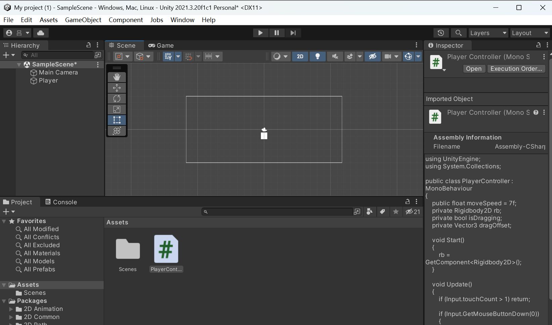Click the Execution Order button

[516, 69]
